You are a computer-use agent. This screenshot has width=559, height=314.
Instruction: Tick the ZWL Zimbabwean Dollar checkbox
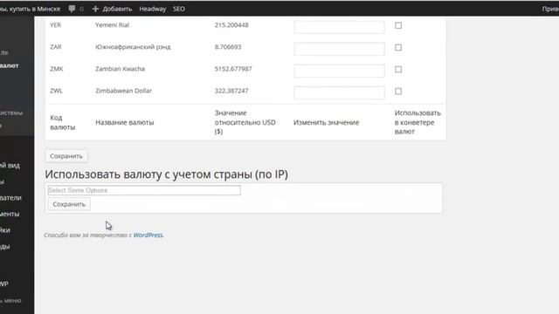click(398, 91)
